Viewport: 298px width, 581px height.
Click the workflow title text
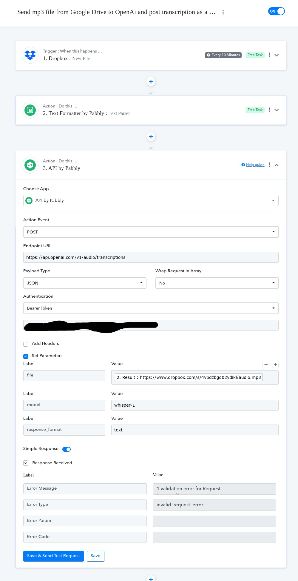116,12
